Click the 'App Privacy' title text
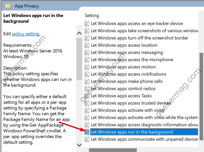Image resolution: width=204 pixels, height=152 pixels. click(x=27, y=6)
